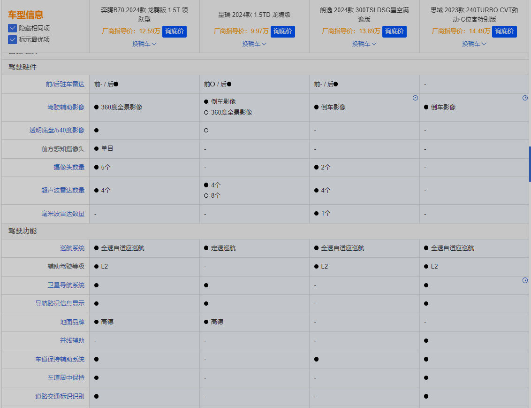Play the video icon in 朗逸 驾驶辅助影像 cell
This screenshot has width=531, height=408.
pyautogui.click(x=415, y=98)
